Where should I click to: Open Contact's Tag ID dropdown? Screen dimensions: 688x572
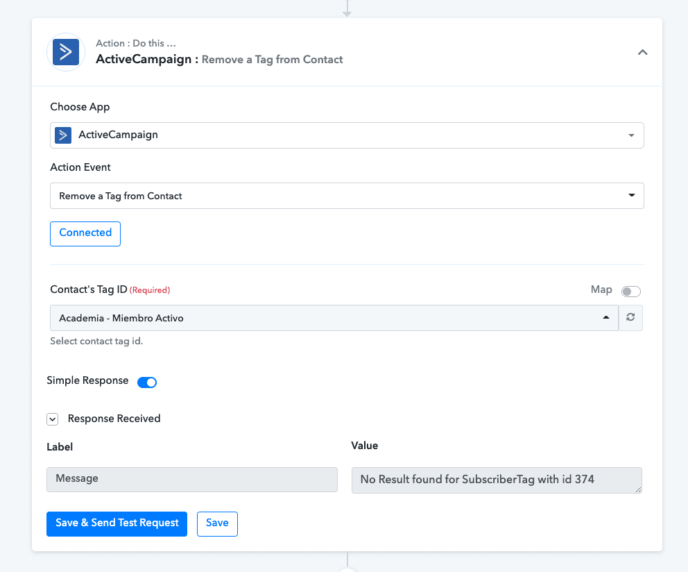tap(334, 318)
